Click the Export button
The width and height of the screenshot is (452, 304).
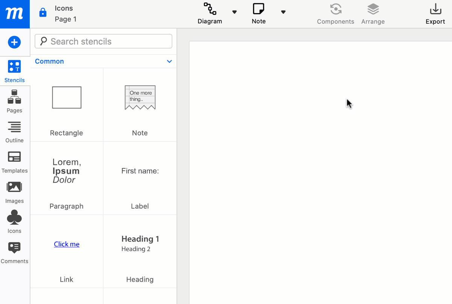point(435,14)
